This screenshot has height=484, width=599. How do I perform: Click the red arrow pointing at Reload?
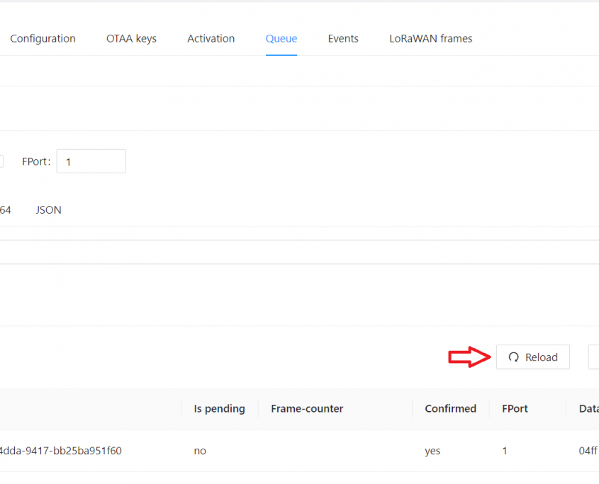pos(469,357)
